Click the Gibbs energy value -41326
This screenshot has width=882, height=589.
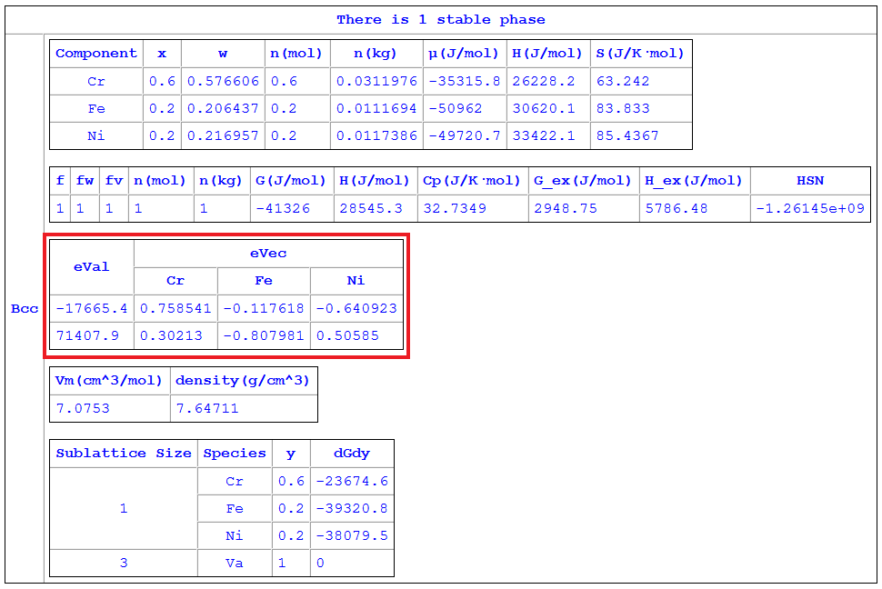[284, 208]
